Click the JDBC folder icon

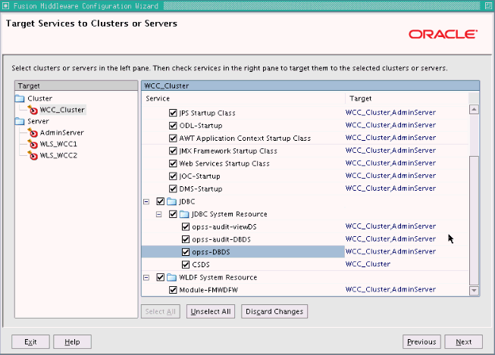(172, 201)
